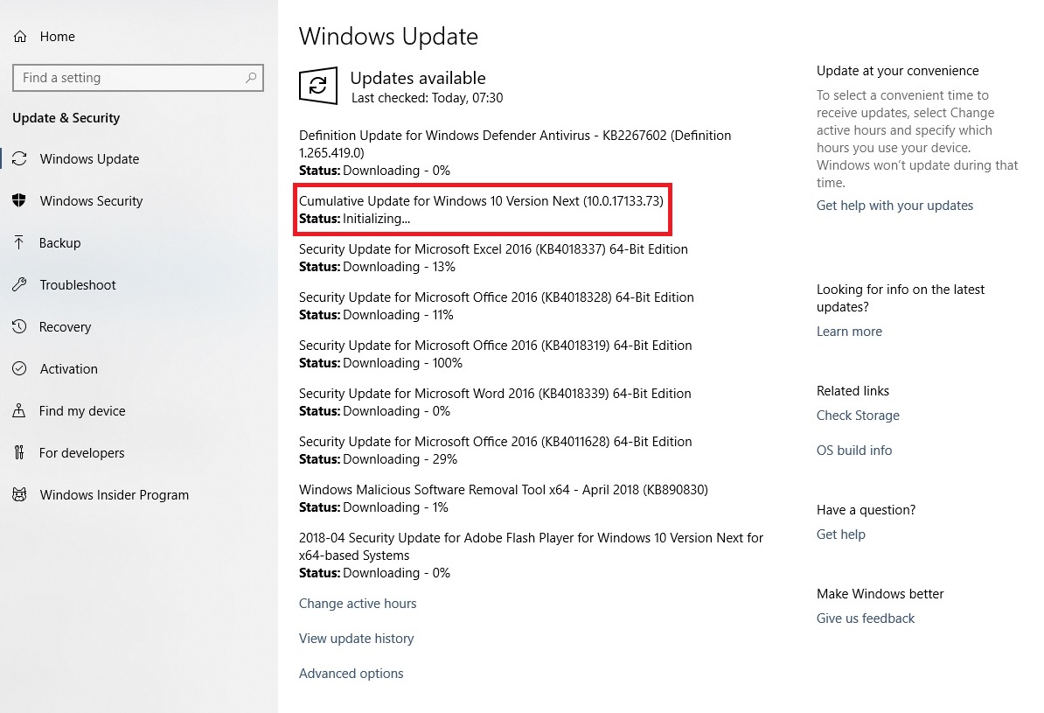Click the Recovery clock icon
This screenshot has width=1044, height=713.
(20, 327)
